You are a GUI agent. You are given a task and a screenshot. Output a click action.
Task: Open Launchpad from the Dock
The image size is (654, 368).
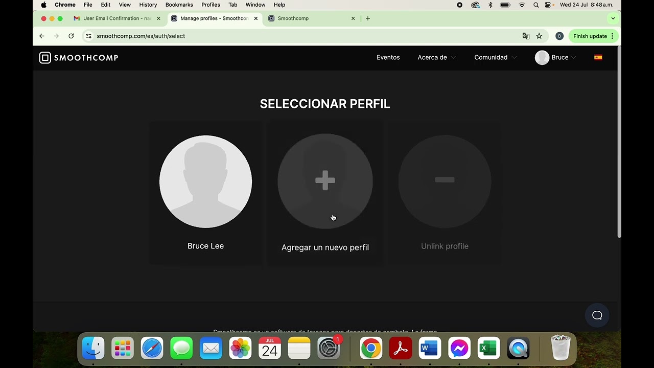pyautogui.click(x=123, y=349)
